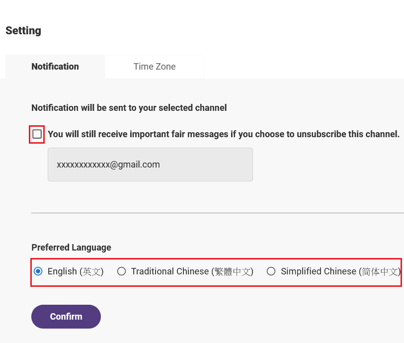Image resolution: width=404 pixels, height=343 pixels.
Task: Switch to the Time Zone tab
Action: 155,67
